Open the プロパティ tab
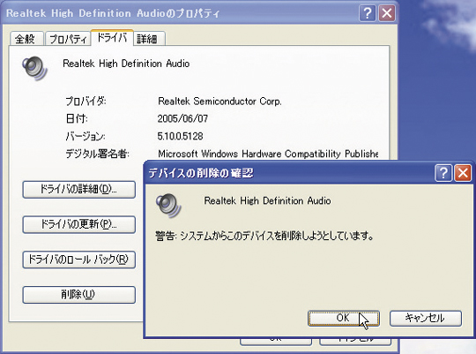476x354 pixels. point(68,39)
